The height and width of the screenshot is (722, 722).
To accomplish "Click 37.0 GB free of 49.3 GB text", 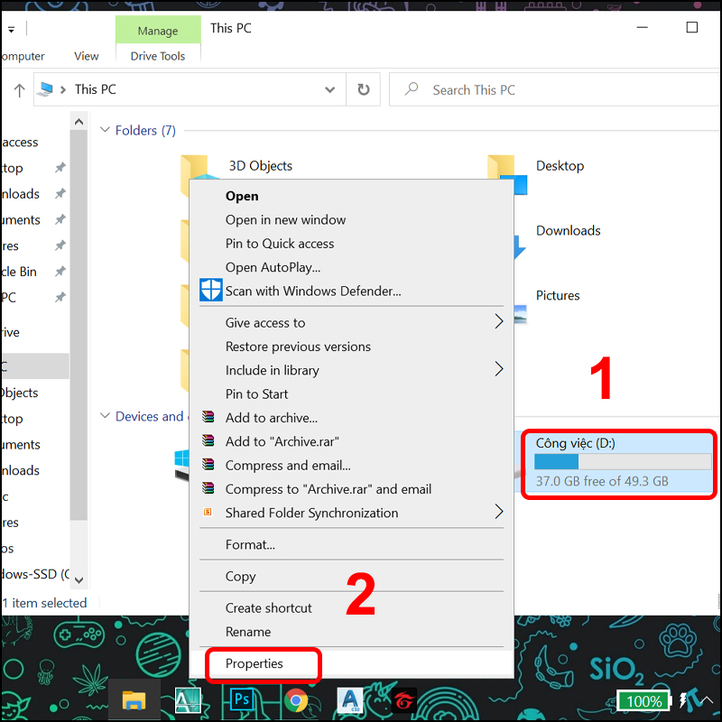I will (601, 481).
